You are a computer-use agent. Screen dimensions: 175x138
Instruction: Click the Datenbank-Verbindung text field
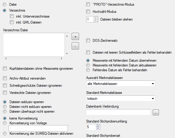click(x=118, y=112)
